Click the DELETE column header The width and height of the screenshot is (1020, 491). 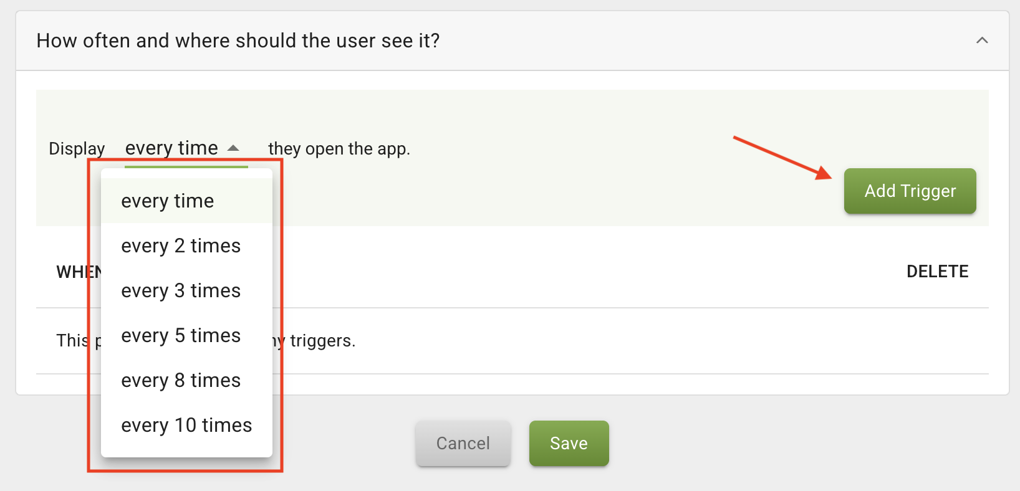tap(937, 272)
